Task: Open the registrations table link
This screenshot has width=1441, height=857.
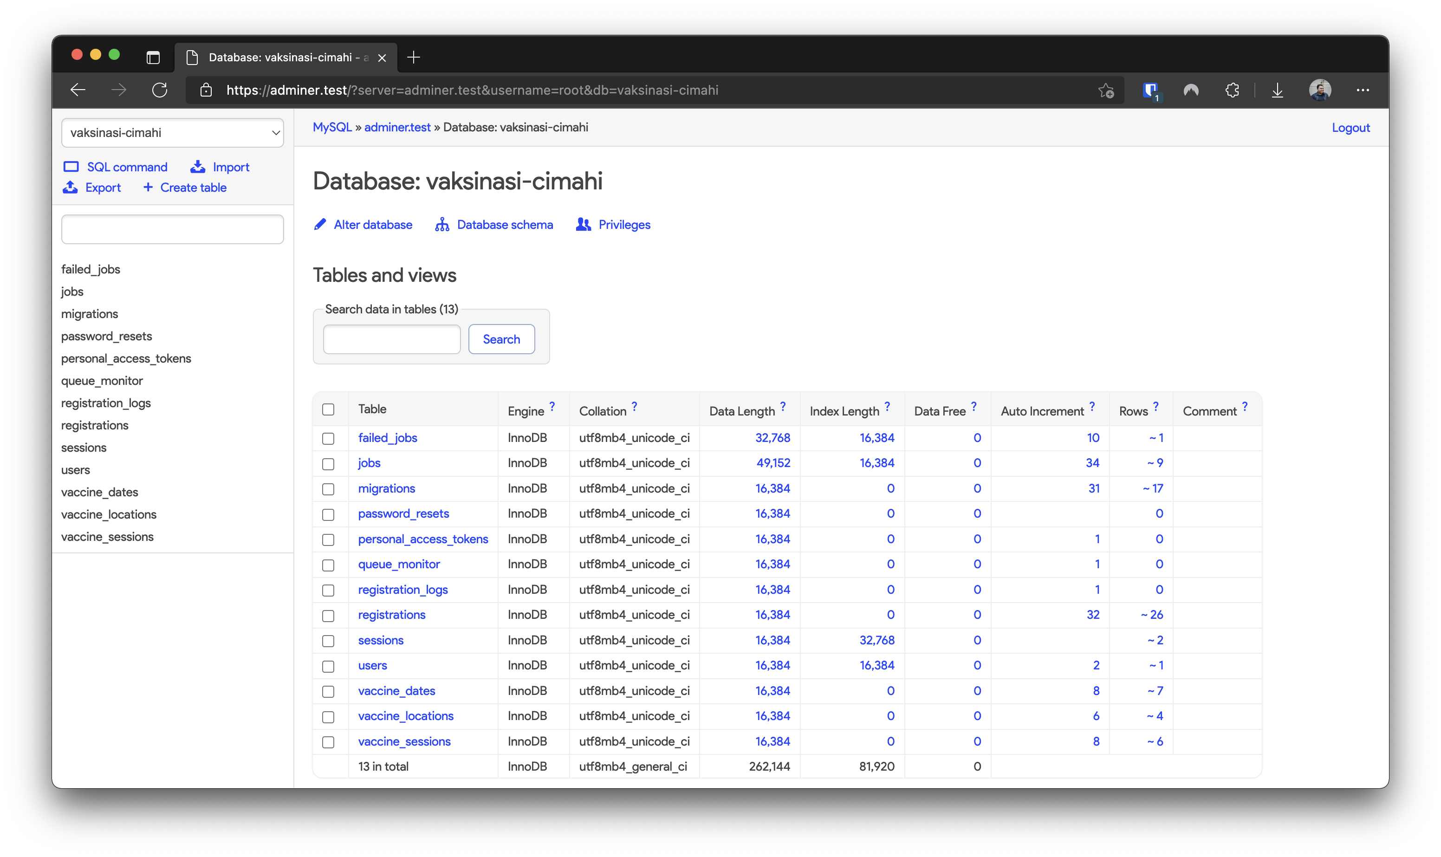Action: click(x=391, y=615)
